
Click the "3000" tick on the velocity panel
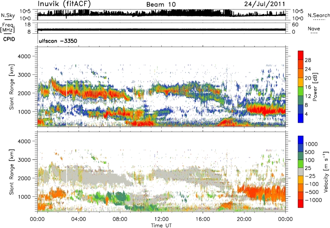24,160
